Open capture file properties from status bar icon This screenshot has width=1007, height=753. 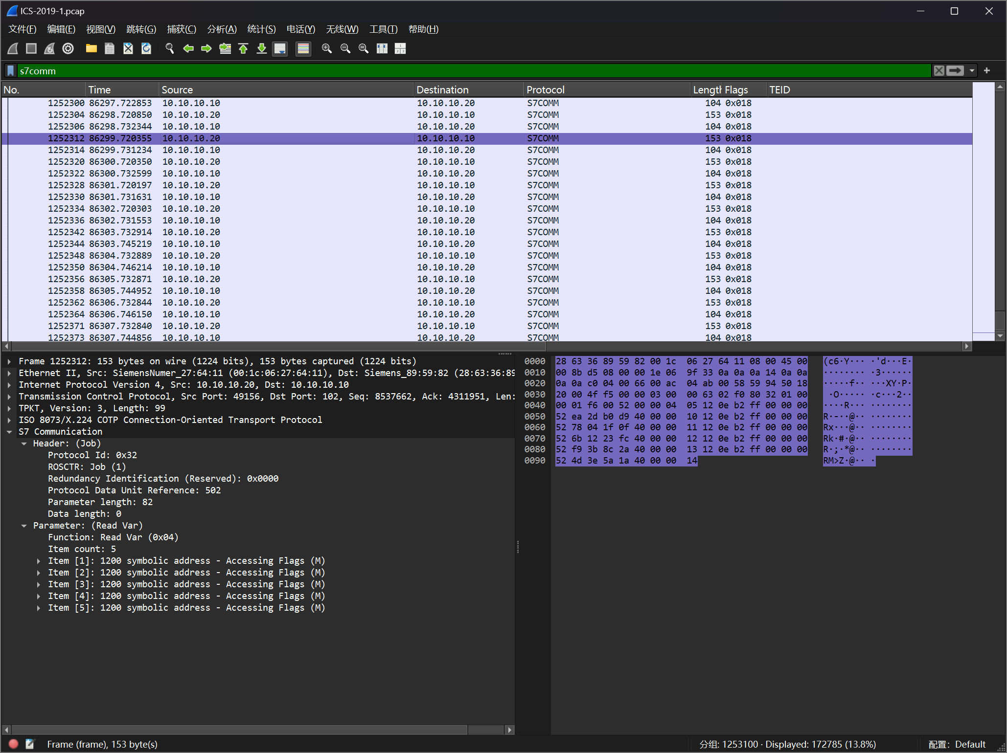30,744
